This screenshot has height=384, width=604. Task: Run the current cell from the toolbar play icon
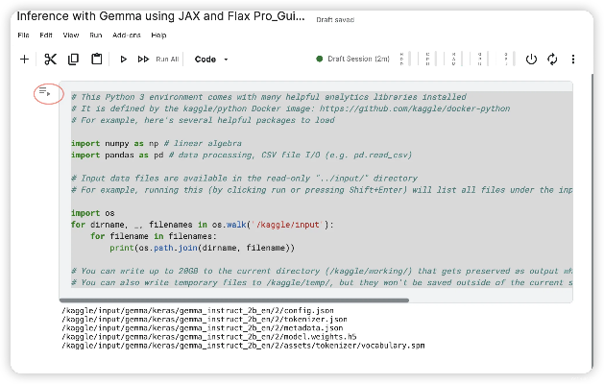click(123, 59)
